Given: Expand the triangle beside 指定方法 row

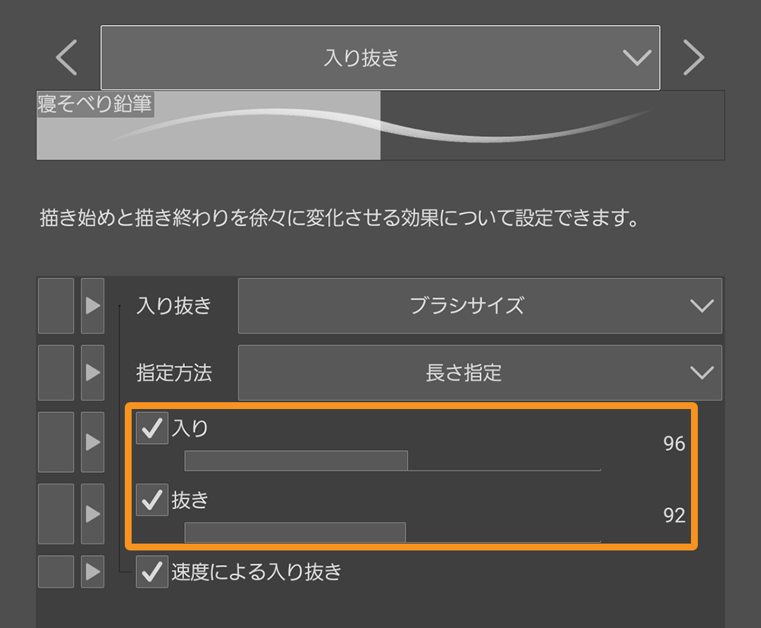Looking at the screenshot, I should [93, 373].
